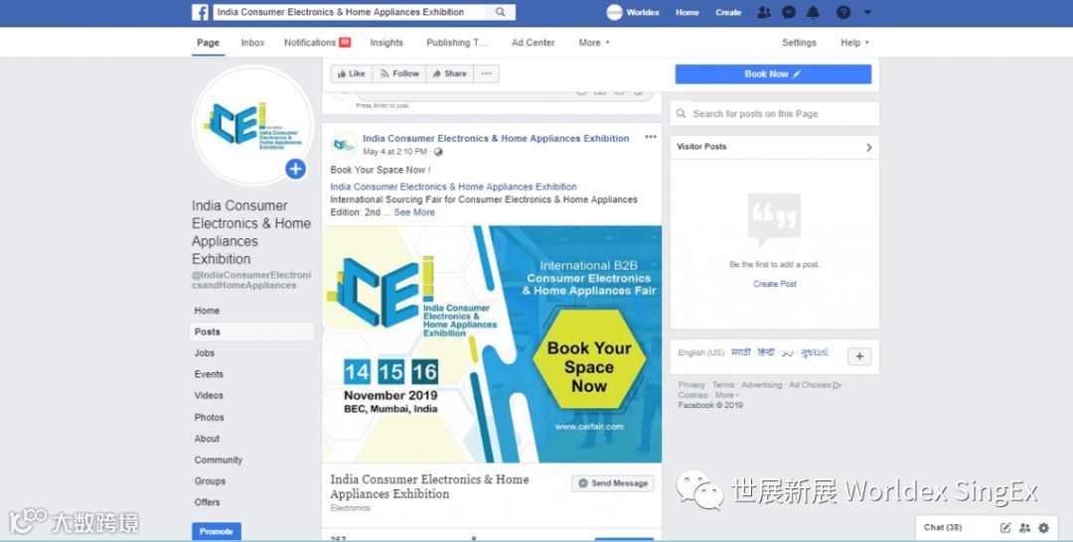The height and width of the screenshot is (542, 1073).
Task: Click the CEI page profile picture
Action: click(252, 125)
